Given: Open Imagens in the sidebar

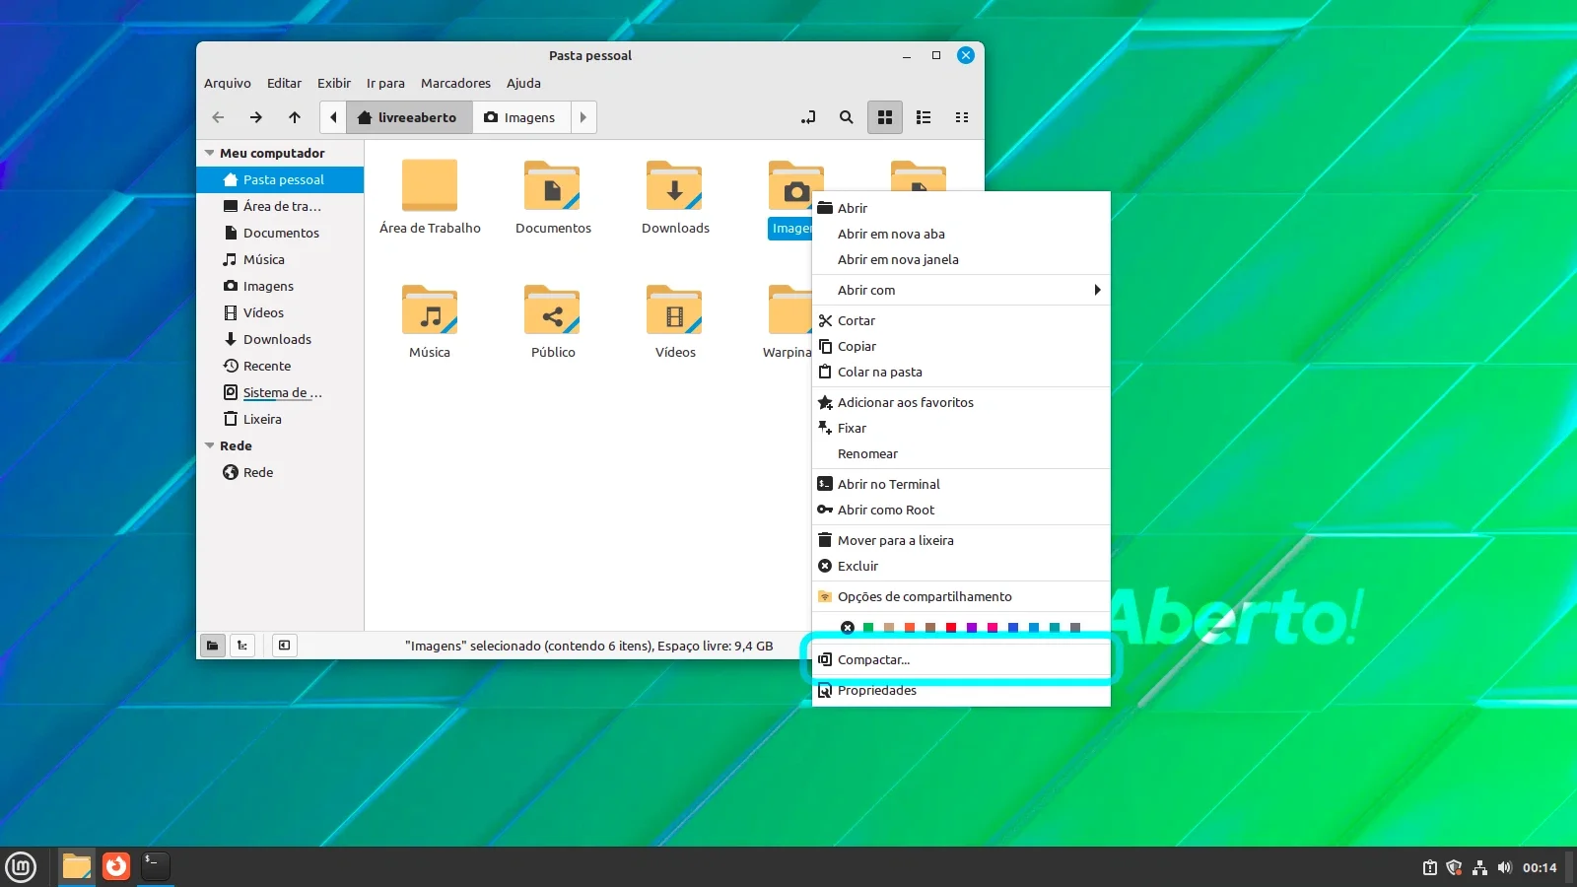Looking at the screenshot, I should coord(280,287).
